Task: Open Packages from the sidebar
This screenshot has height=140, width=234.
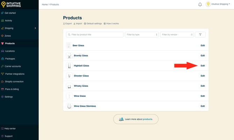Action: pyautogui.click(x=10, y=59)
